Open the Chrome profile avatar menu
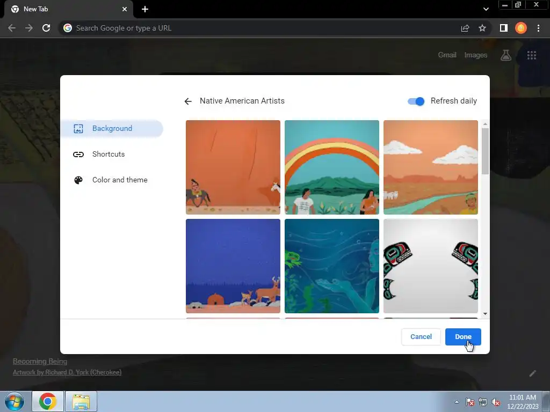The image size is (550, 412). [x=521, y=28]
